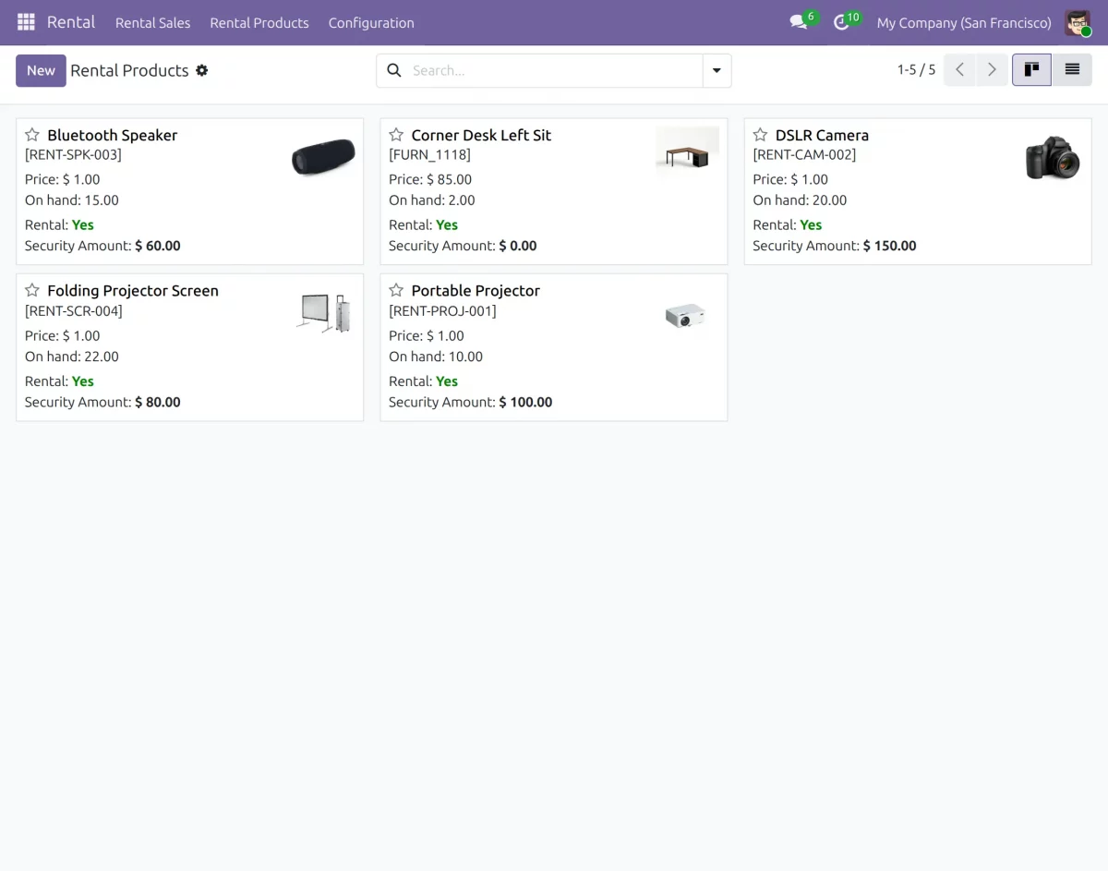Click the 1-5 / 5 pager counter
1108x871 pixels.
(916, 69)
